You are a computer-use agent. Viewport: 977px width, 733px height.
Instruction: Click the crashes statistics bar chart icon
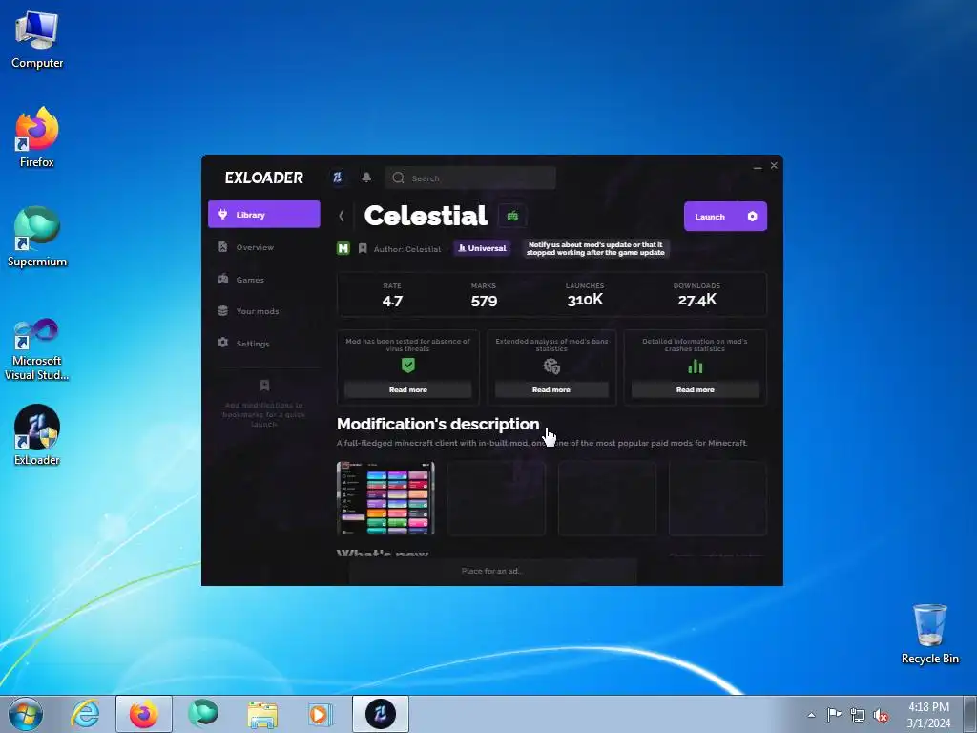[x=696, y=366]
